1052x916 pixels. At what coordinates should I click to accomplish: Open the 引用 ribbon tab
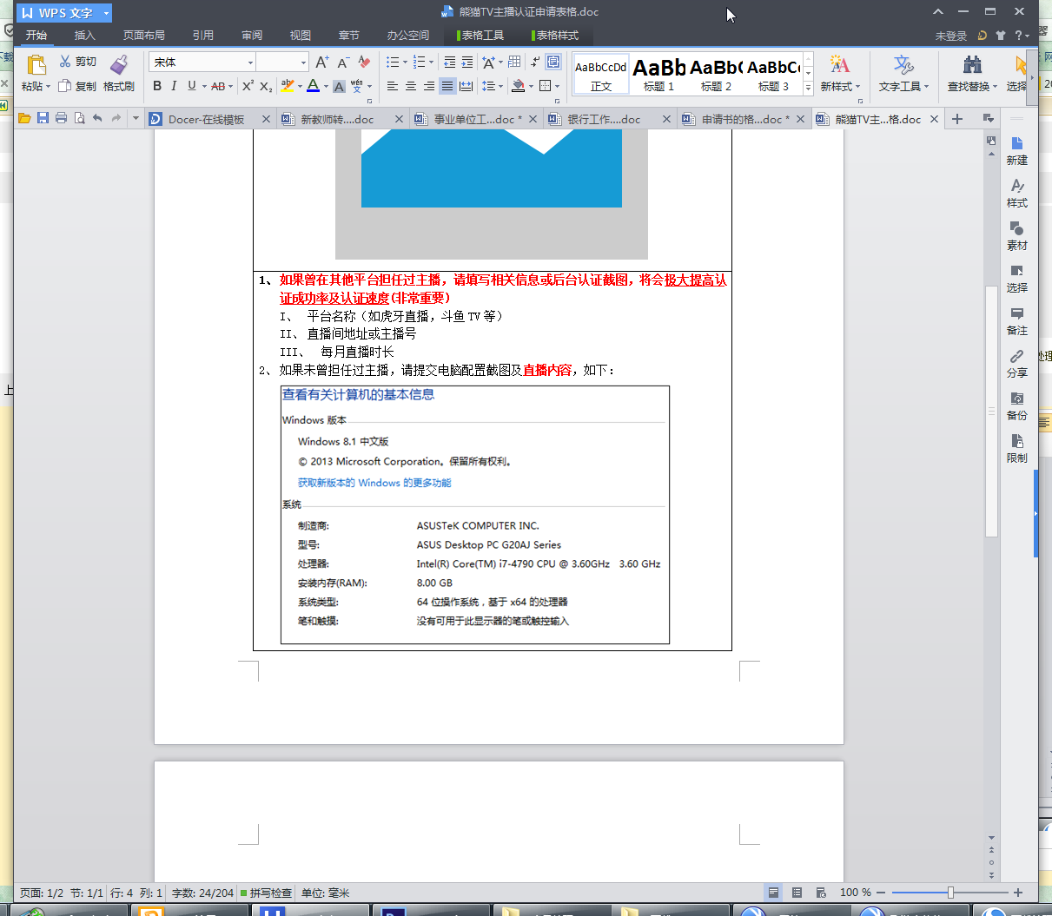pos(203,36)
